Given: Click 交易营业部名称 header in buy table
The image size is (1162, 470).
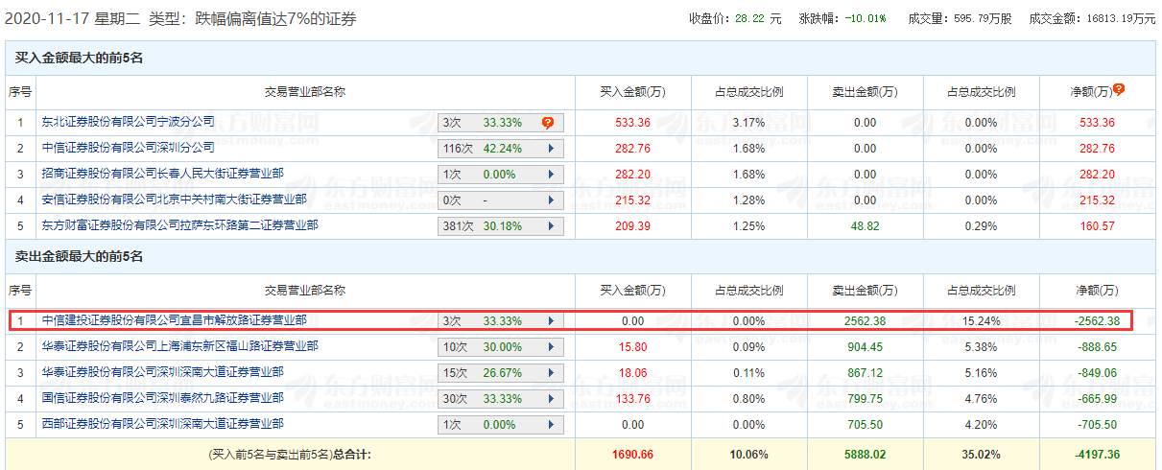Looking at the screenshot, I should click(305, 92).
